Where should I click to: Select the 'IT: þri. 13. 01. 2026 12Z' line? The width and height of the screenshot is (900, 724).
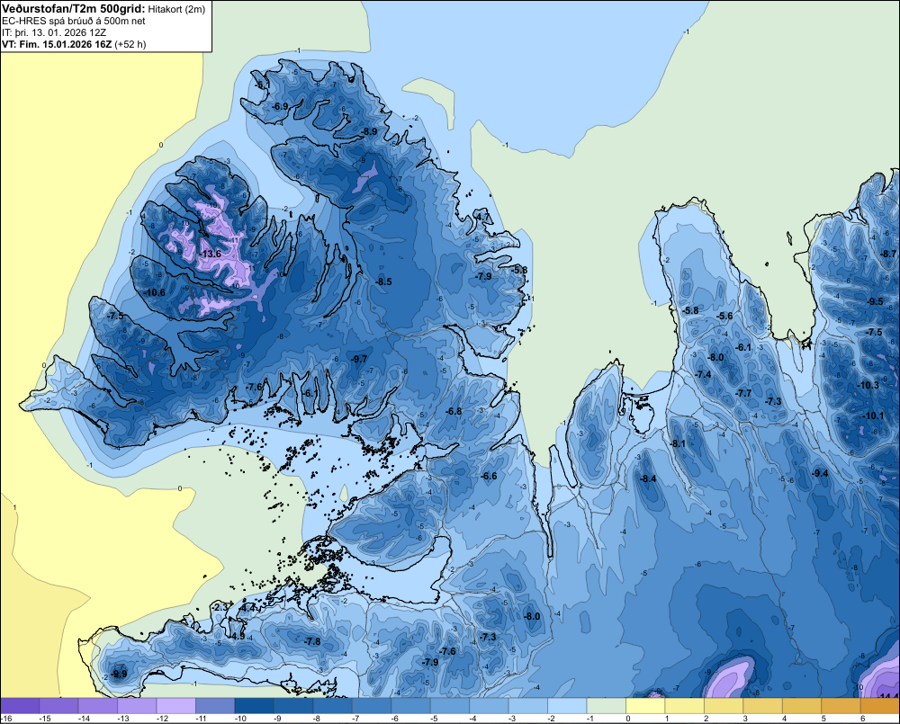(54, 32)
